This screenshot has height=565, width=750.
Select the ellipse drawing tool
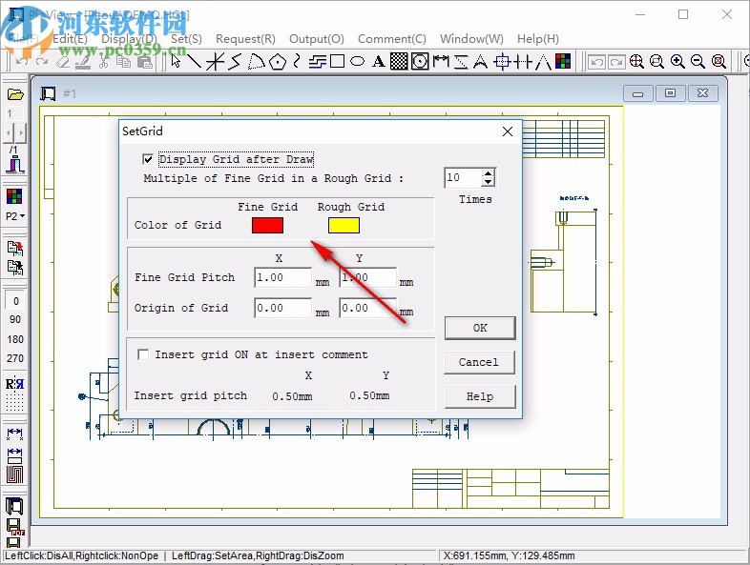(x=357, y=61)
